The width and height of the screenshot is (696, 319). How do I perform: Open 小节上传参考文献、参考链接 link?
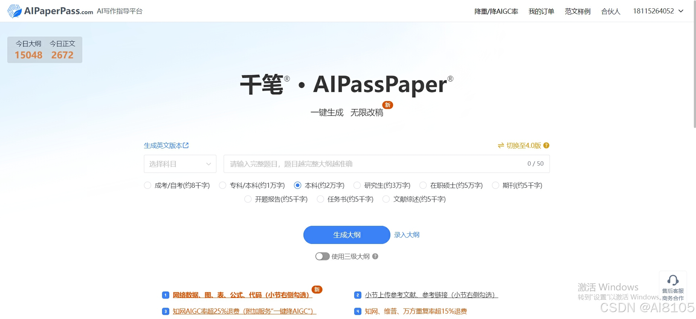point(431,295)
